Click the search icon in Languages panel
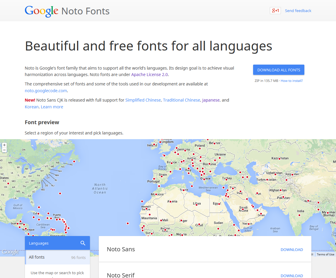Screen dimensions: 336x278 coord(83,243)
